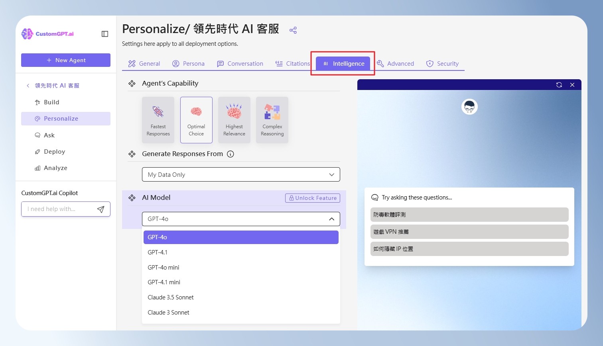Ask suggested question 遊戲 VPN 推薦
The height and width of the screenshot is (346, 603).
tap(469, 232)
